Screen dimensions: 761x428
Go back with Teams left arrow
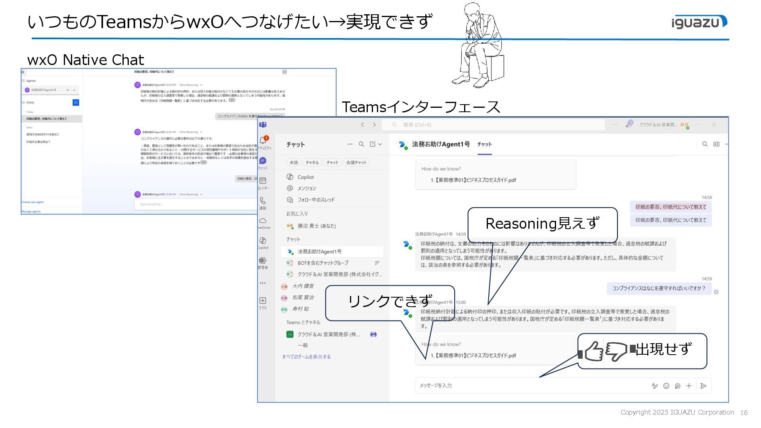[362, 125]
